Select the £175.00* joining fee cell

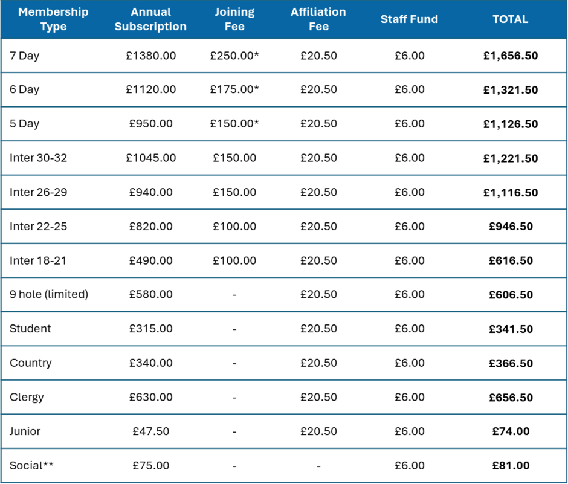click(234, 89)
